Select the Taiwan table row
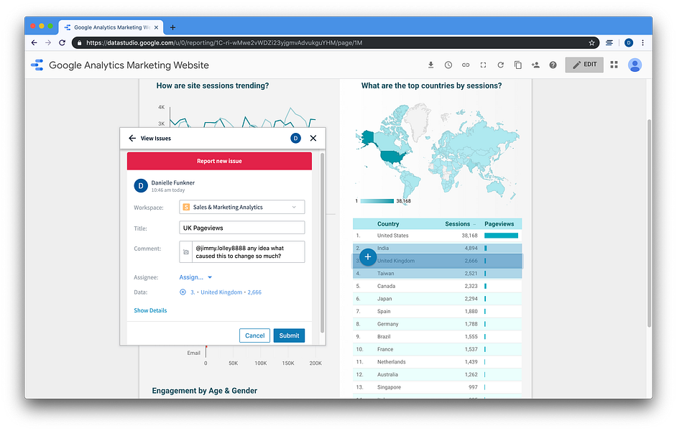Screen dimensions: 677x431 point(438,274)
